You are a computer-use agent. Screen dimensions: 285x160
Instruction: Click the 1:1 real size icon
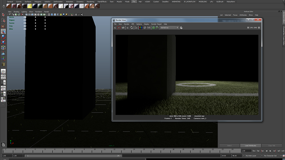pos(149,28)
